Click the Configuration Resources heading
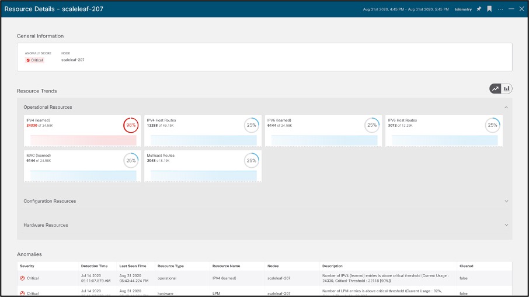Screen dimensions: 529x297 click(x=50, y=201)
